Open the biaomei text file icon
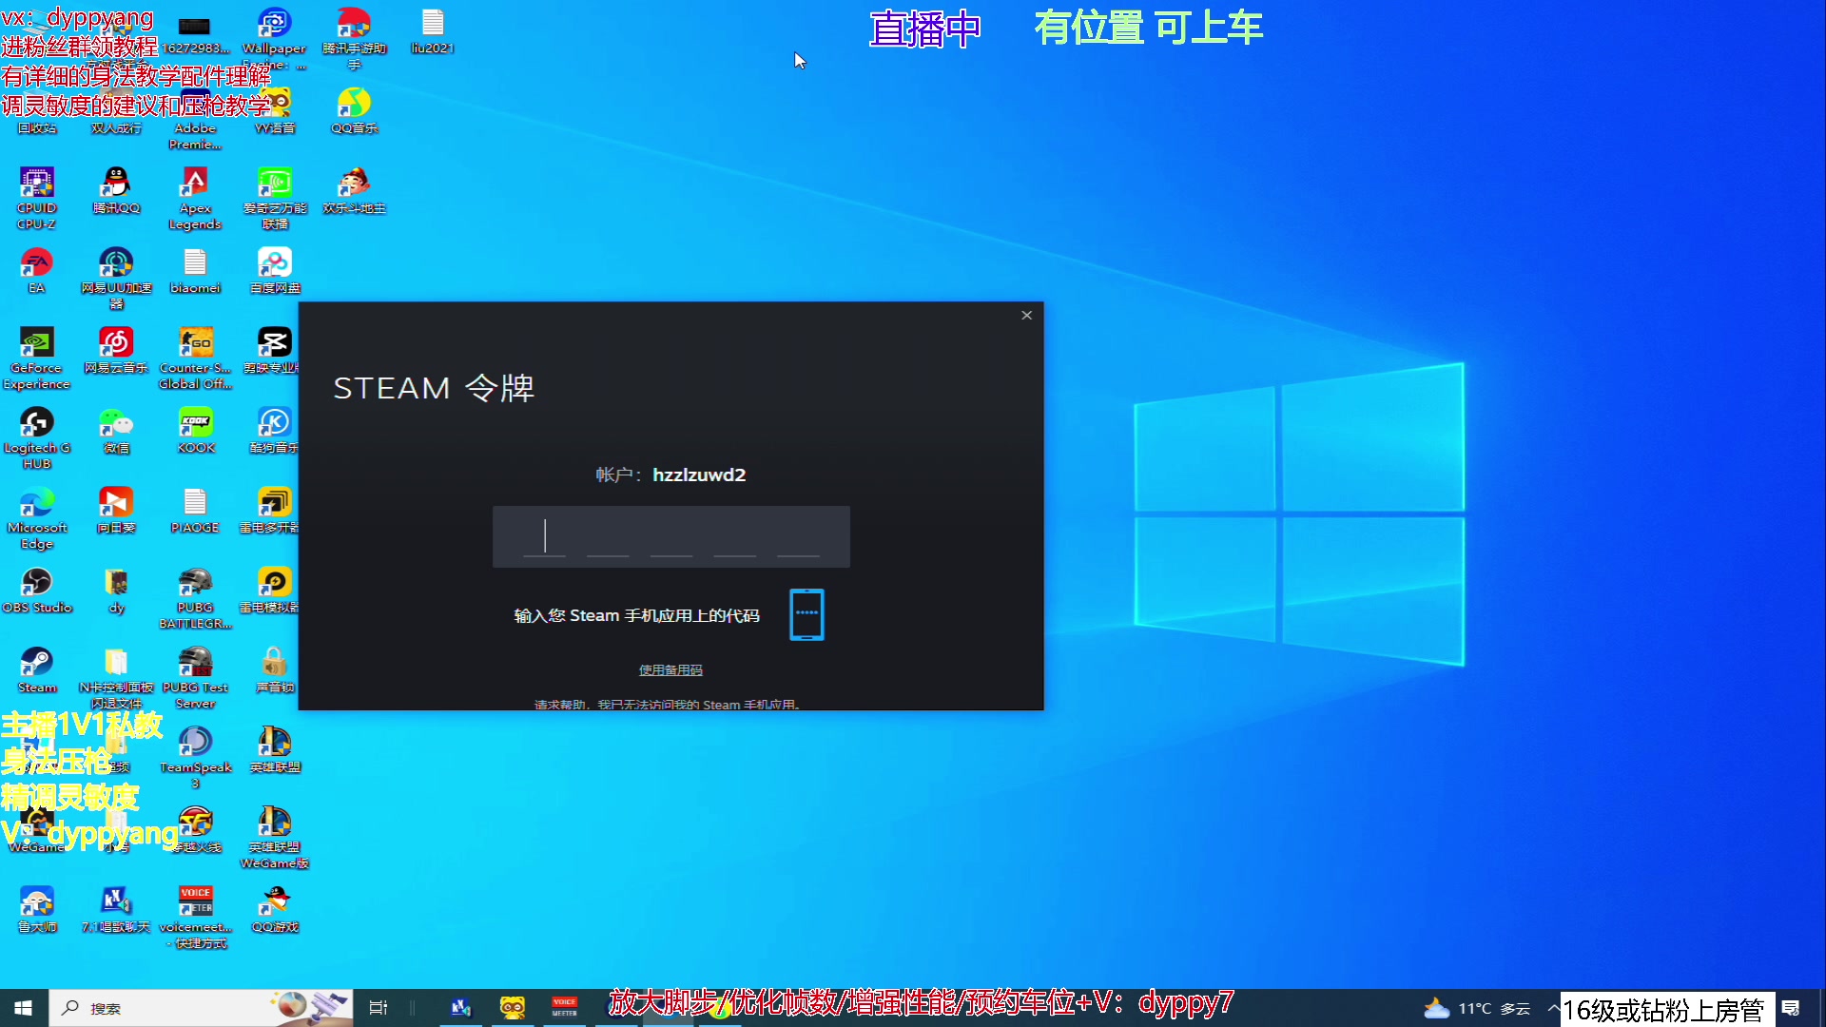The image size is (1826, 1027). click(195, 270)
